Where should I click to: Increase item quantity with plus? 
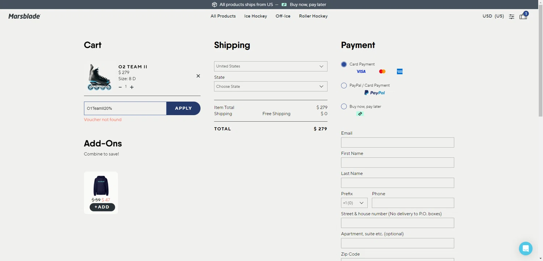point(132,87)
